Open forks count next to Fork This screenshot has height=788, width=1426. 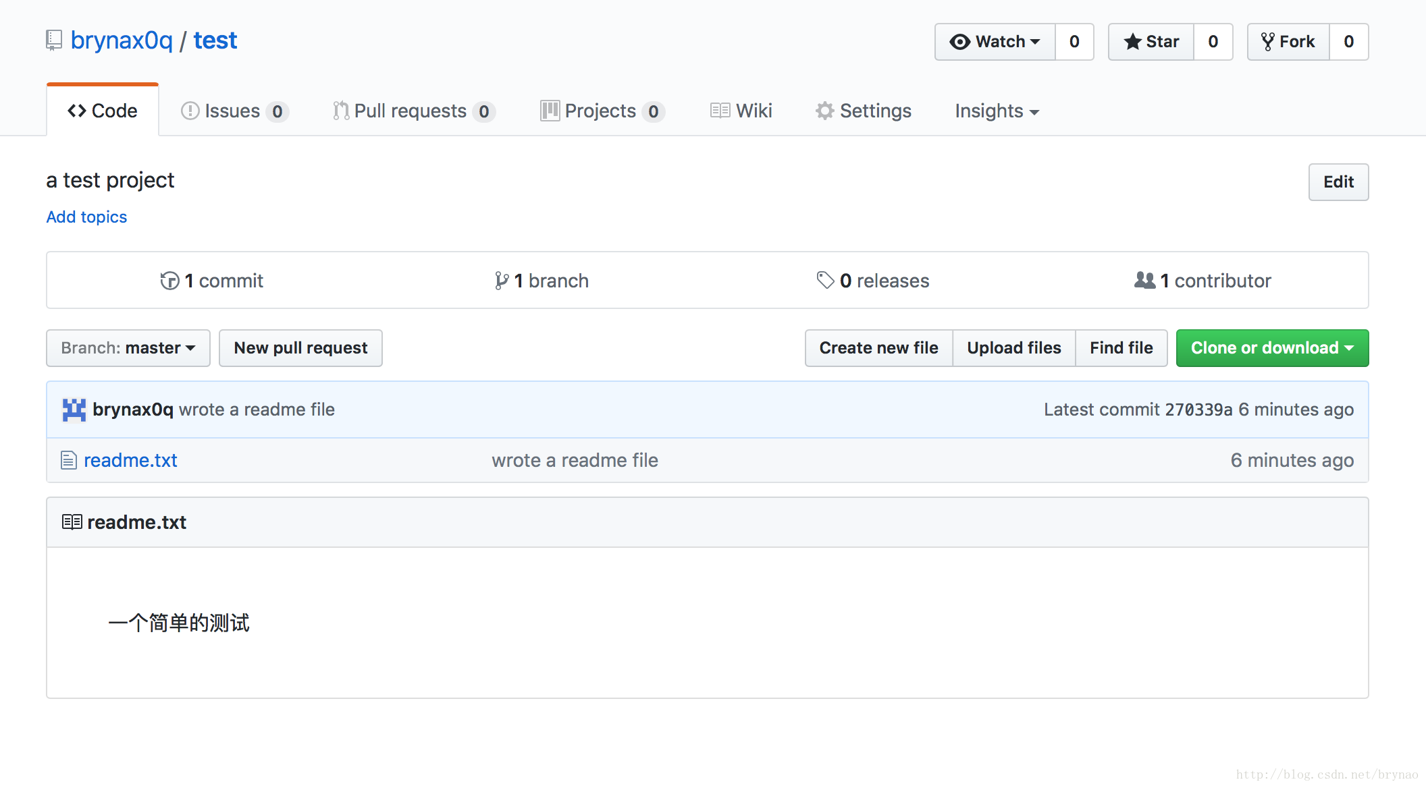click(1348, 42)
